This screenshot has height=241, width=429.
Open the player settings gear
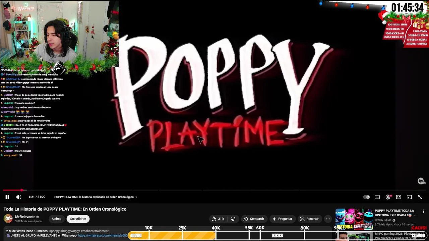click(x=388, y=197)
